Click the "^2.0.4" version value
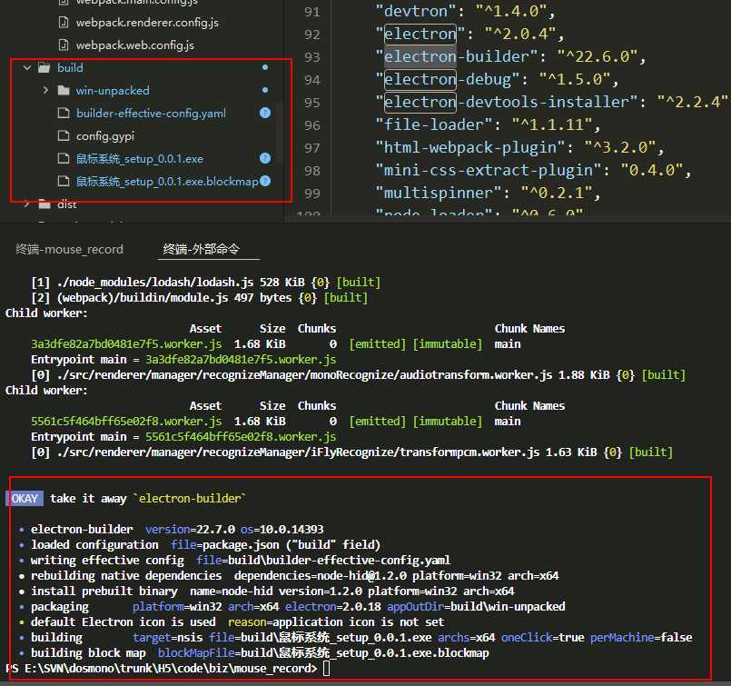731x686 pixels. pos(519,34)
